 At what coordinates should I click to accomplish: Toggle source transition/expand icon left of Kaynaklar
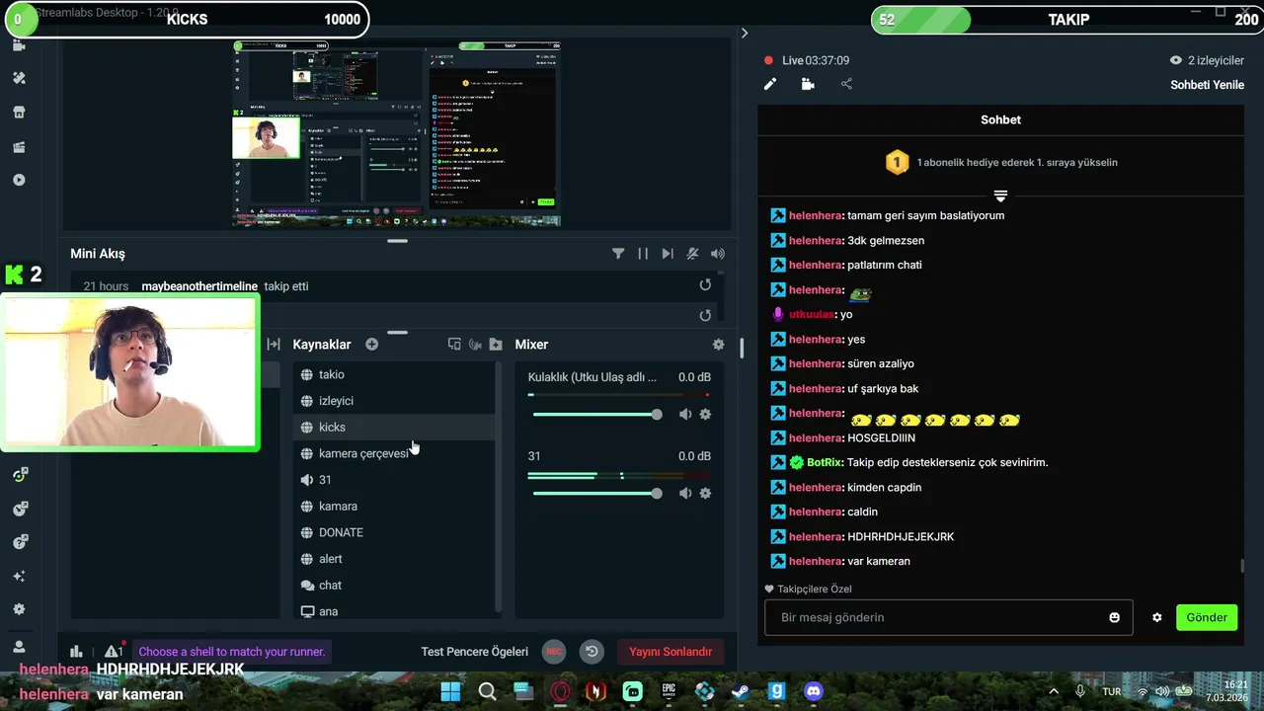point(274,345)
